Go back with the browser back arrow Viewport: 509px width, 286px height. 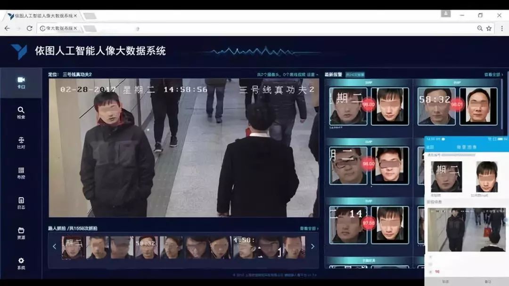pos(7,29)
